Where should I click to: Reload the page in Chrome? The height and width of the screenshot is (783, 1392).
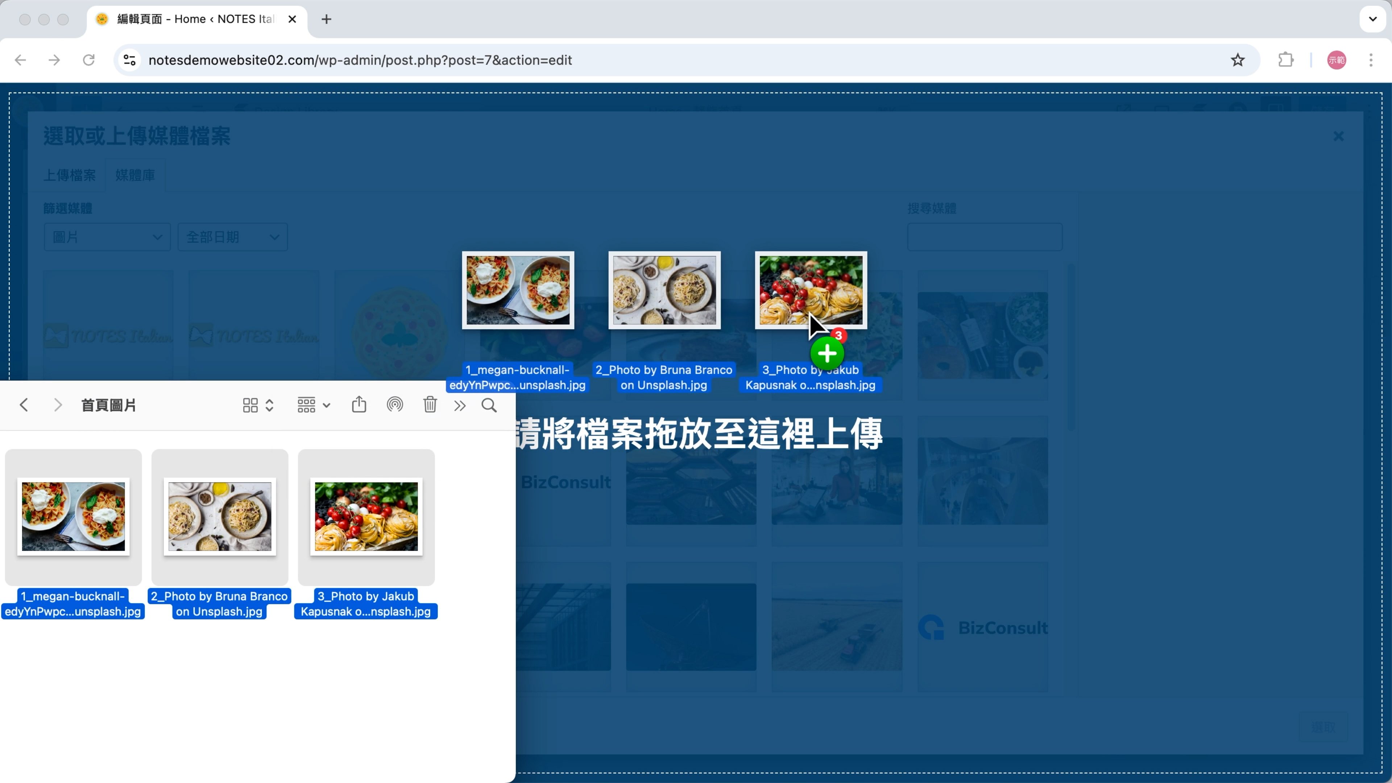point(88,60)
